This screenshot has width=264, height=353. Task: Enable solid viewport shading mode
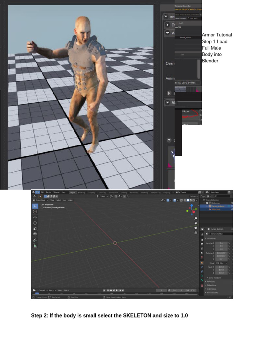pos(188,200)
